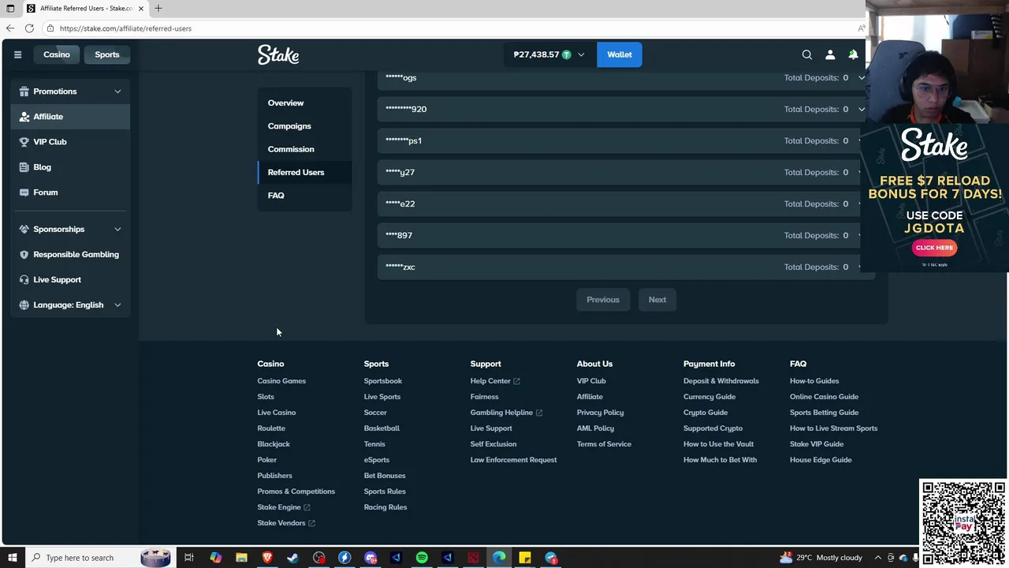
Task: Select the Overview affiliate tab
Action: coord(304,103)
